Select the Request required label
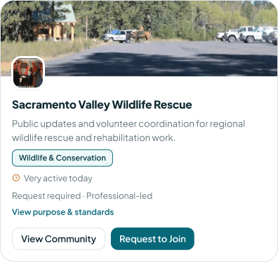 tap(46, 195)
